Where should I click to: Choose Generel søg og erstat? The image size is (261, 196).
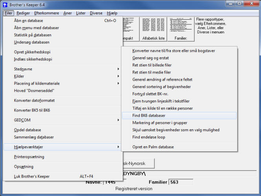[x=179, y=58]
